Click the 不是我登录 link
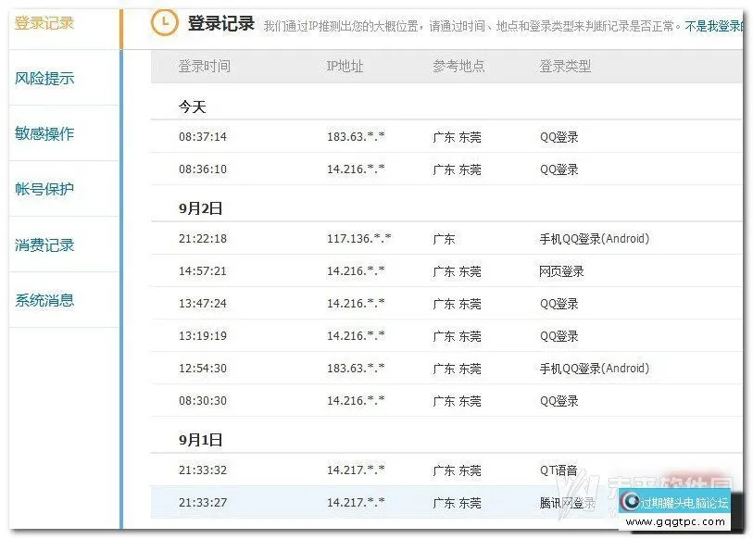The image size is (753, 539). (x=713, y=28)
